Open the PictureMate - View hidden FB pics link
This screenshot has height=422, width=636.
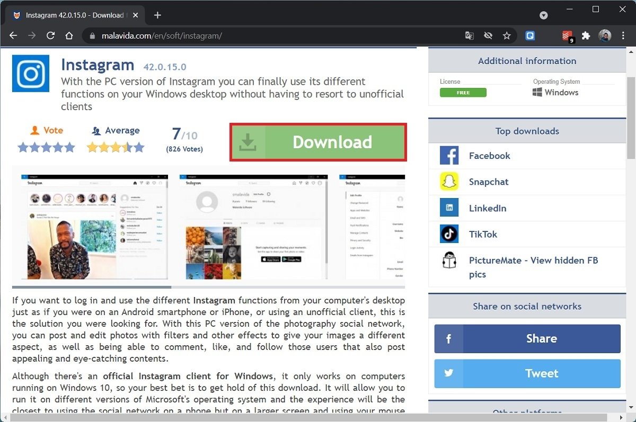coord(533,267)
